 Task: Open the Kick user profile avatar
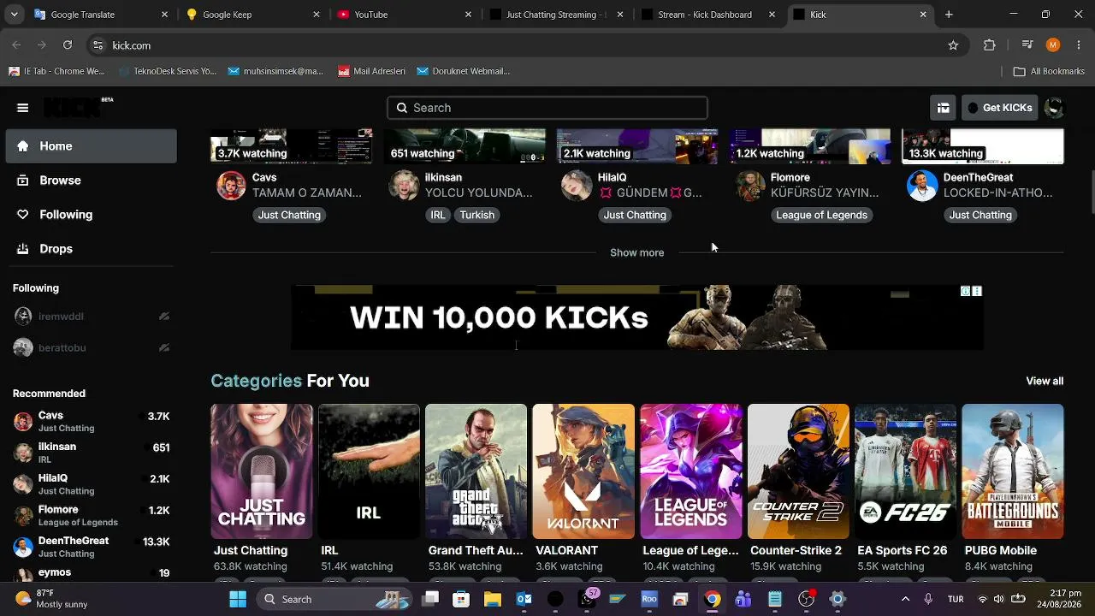(1055, 108)
